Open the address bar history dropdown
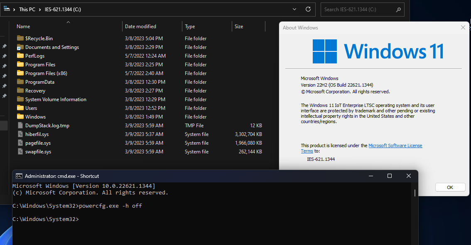 (294, 9)
